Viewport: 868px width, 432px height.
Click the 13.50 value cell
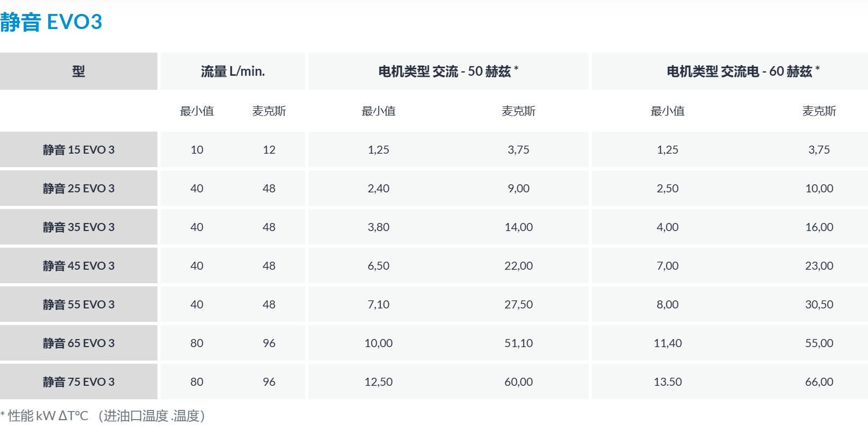(x=668, y=381)
